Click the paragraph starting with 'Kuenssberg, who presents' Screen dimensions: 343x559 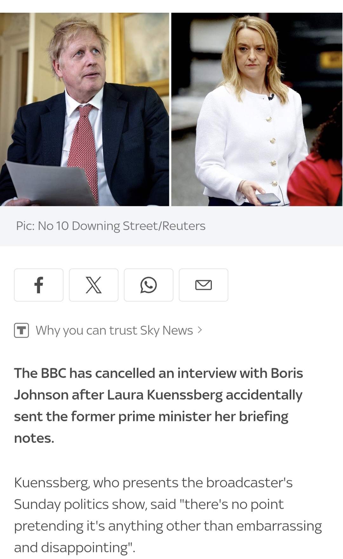pyautogui.click(x=168, y=515)
